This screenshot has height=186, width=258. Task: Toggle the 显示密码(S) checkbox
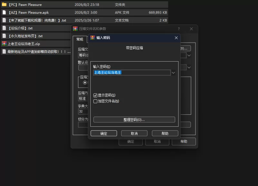(x=95, y=95)
